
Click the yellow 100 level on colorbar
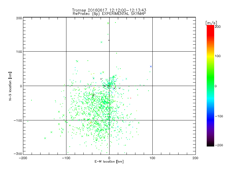click(x=210, y=56)
